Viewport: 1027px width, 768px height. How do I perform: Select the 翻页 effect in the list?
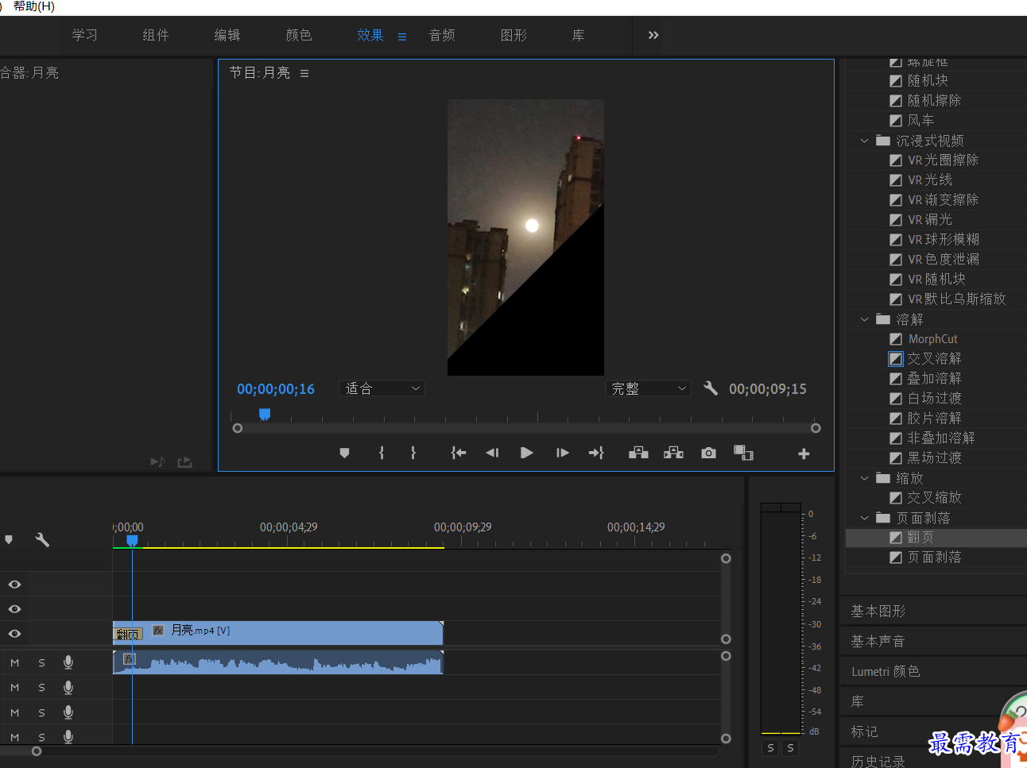[x=920, y=538]
